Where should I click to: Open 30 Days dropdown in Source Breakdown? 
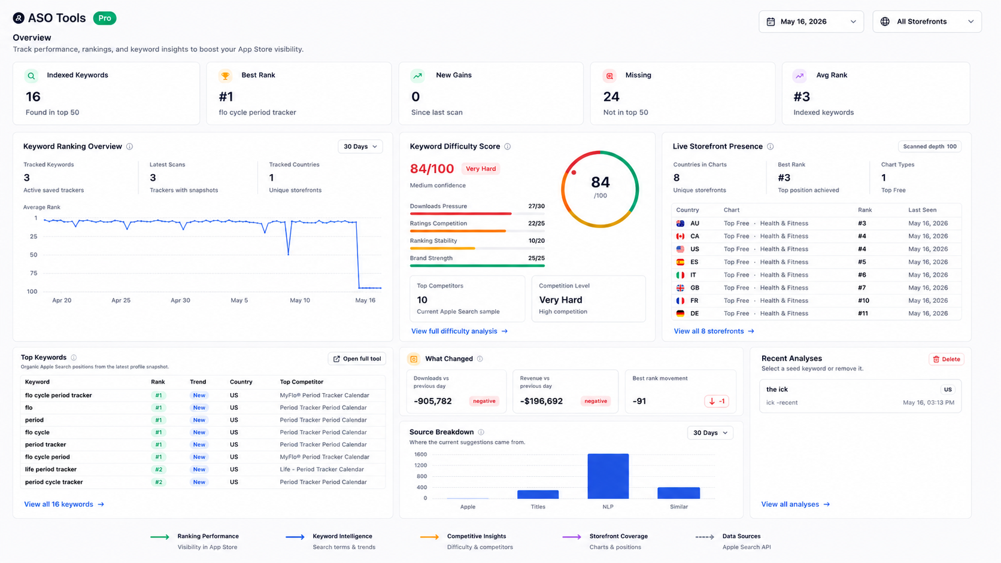pos(710,433)
